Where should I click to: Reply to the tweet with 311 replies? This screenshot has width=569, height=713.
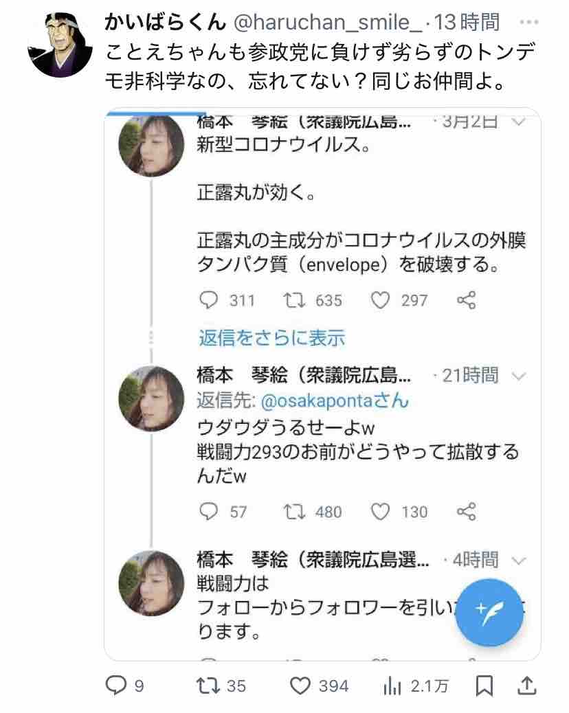pos(208,300)
